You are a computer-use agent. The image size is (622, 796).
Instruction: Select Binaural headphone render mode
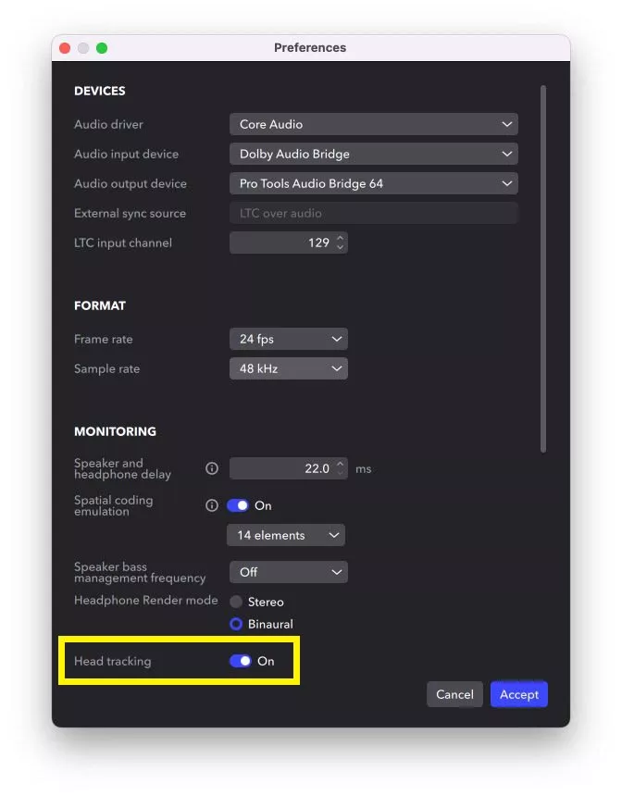(236, 624)
